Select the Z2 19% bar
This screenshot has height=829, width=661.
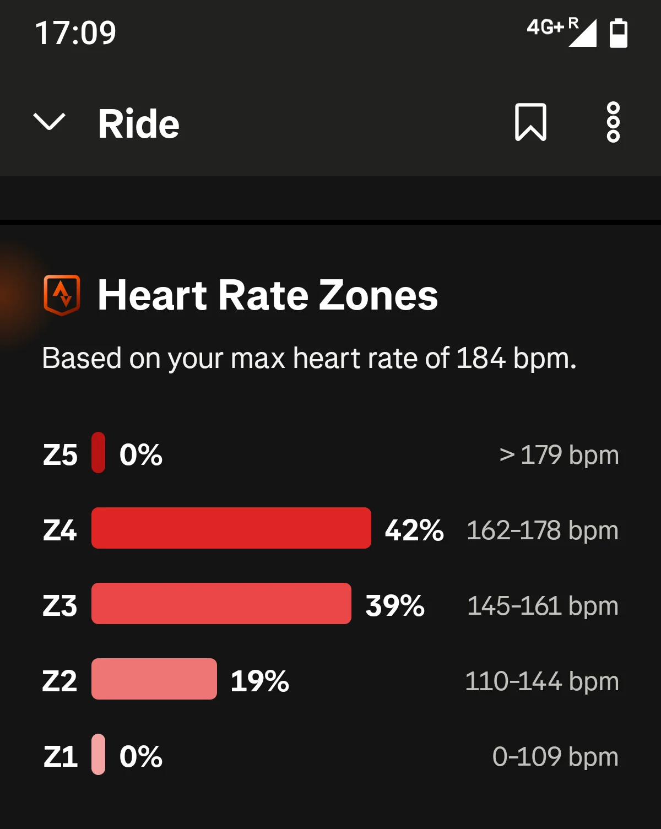154,679
